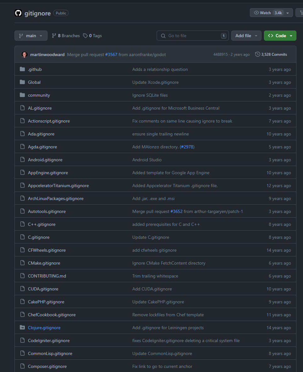Click the file icon beside C++.gitignore

(x=23, y=224)
